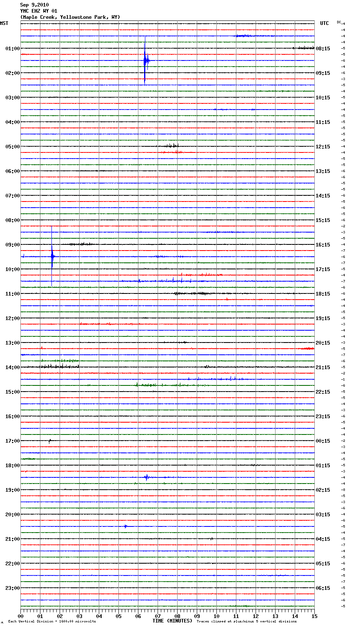The height and width of the screenshot is (627, 347).
Task: Click the 12:15 UTC label
Action: pos(323,147)
